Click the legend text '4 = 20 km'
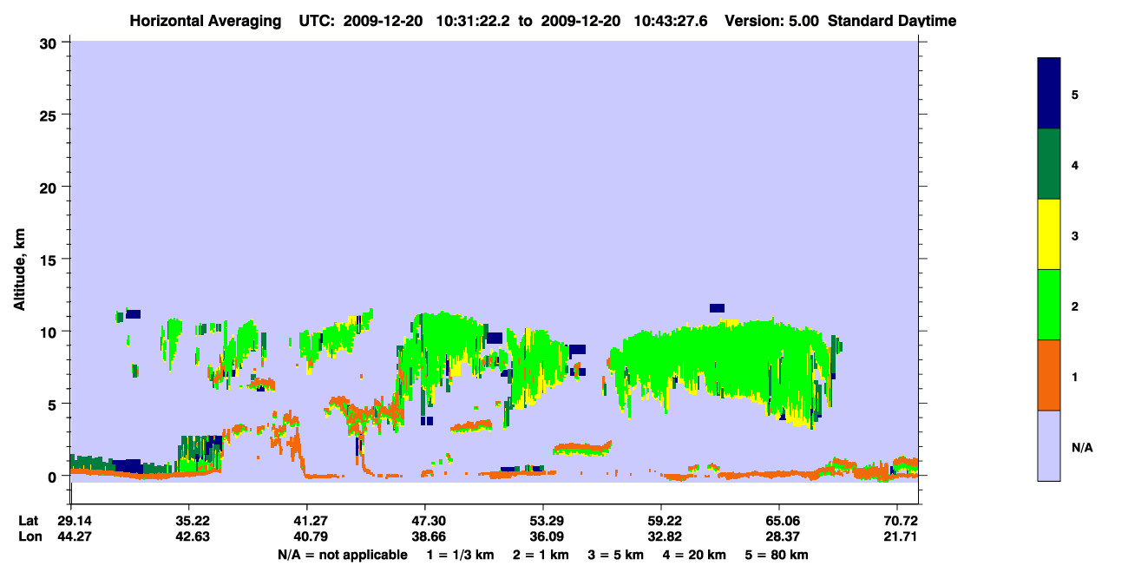Viewport: 1128px width, 579px height. click(x=696, y=555)
